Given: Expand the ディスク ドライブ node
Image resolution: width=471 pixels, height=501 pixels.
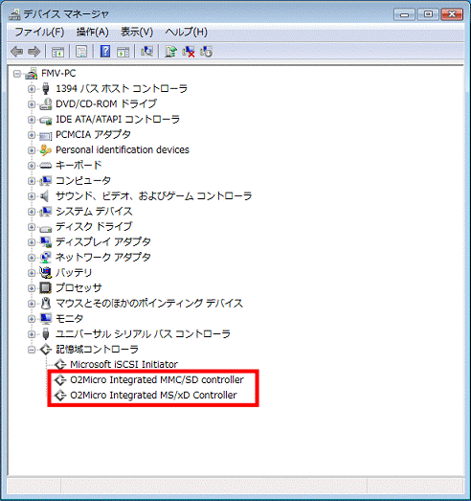Looking at the screenshot, I should 32,227.
